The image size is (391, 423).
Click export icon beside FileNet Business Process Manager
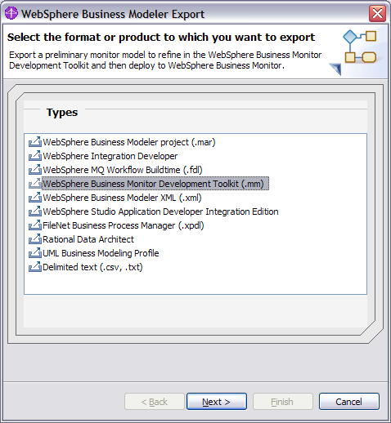35,225
